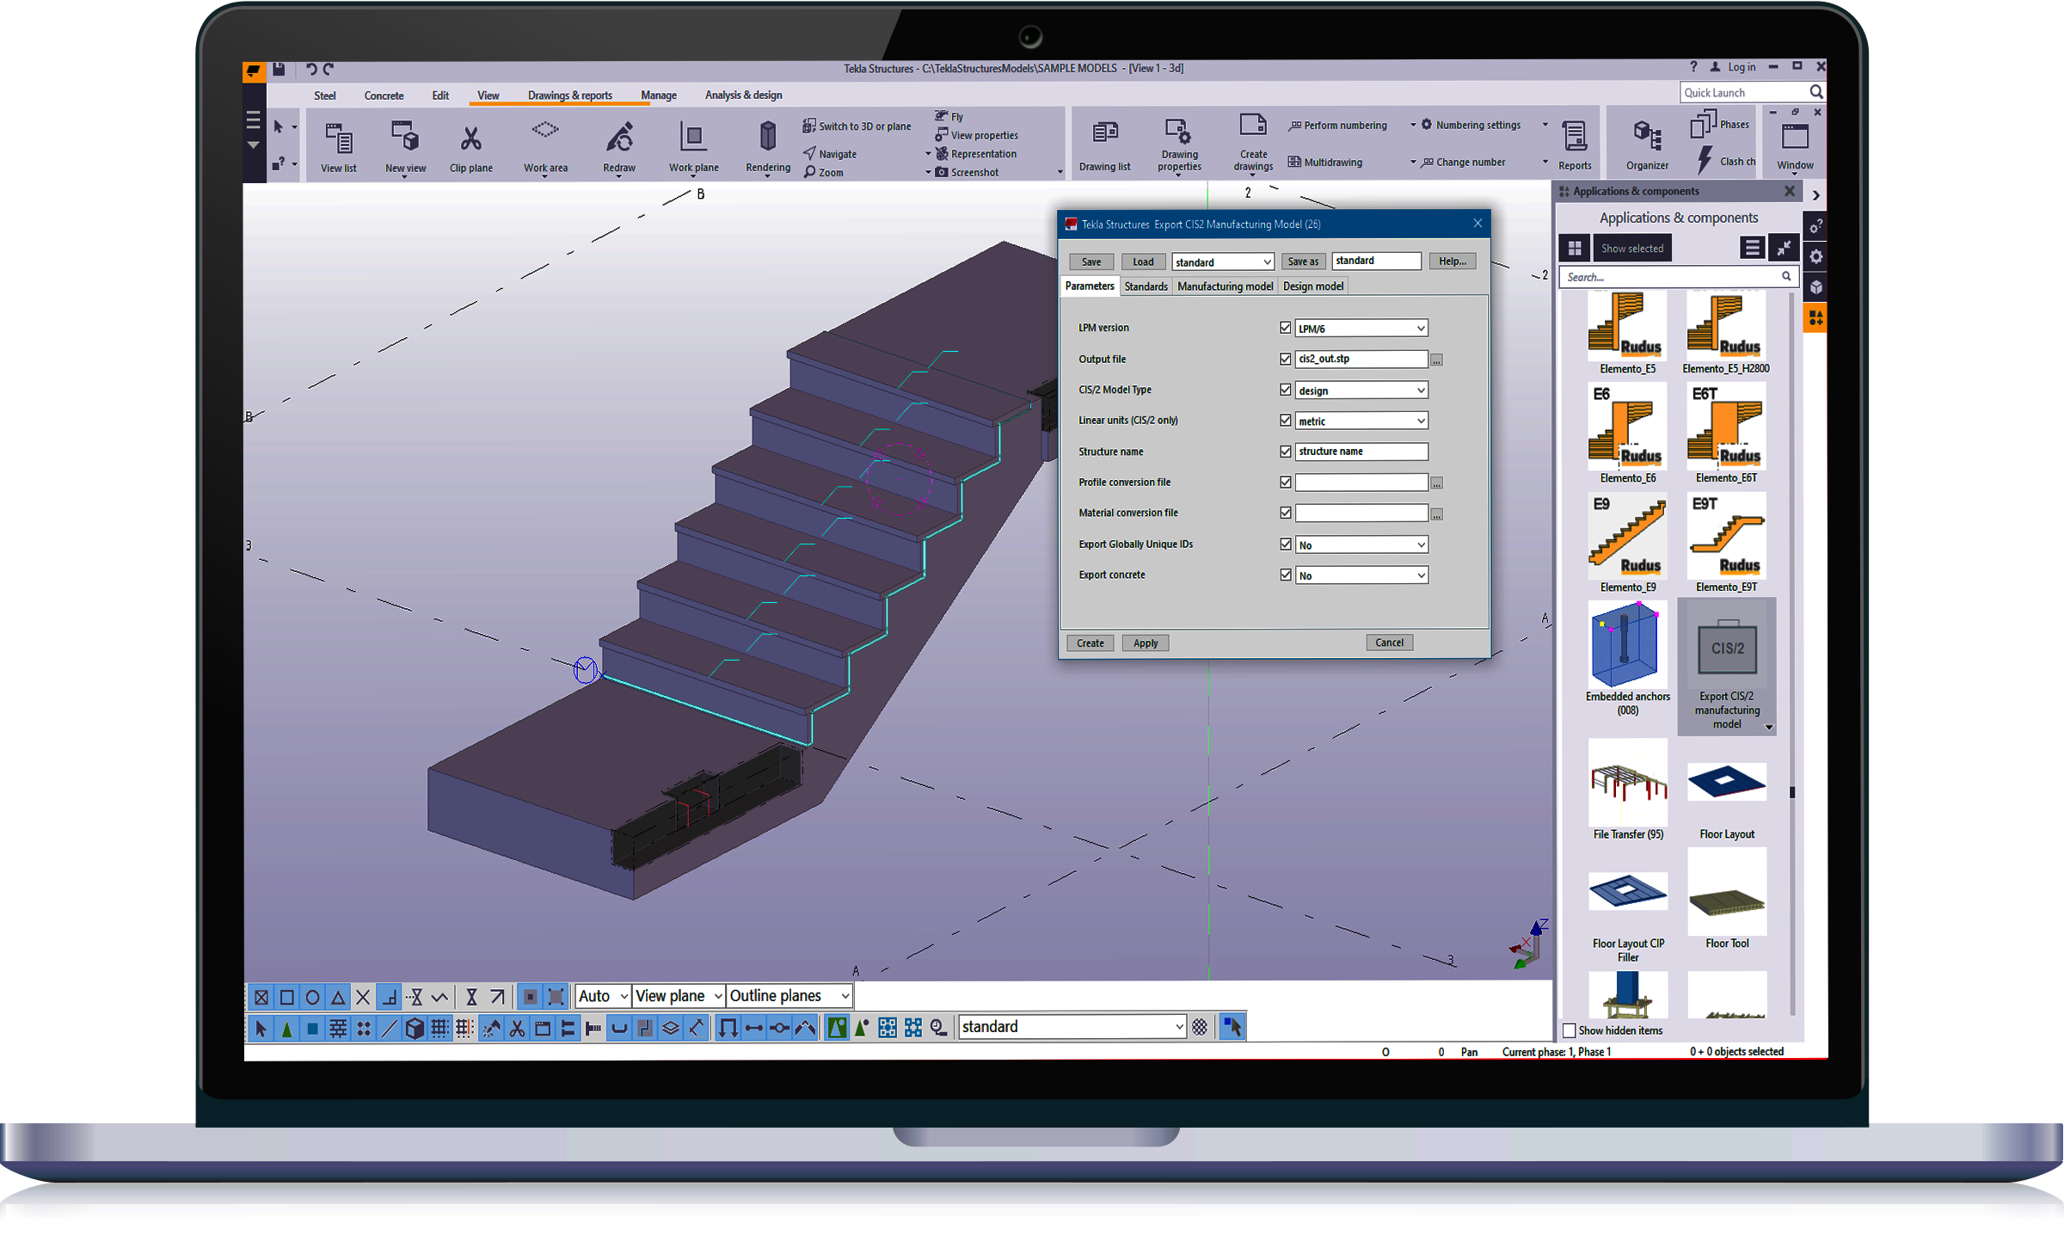
Task: Click the Create button in dialog
Action: pos(1090,643)
